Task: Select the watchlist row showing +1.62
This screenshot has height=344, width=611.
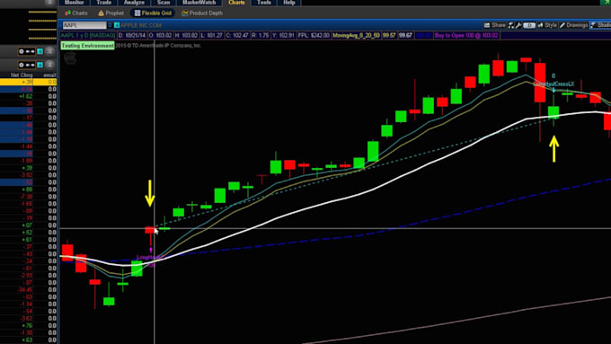Action: click(29, 96)
